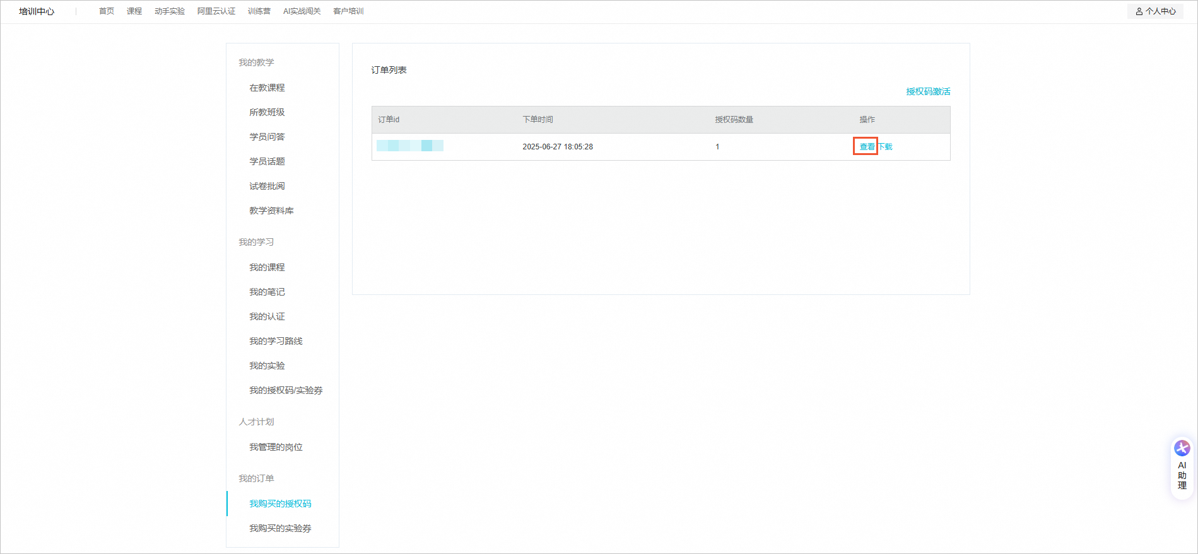Select 我的学习路线 in sidebar
The height and width of the screenshot is (554, 1198).
click(276, 341)
